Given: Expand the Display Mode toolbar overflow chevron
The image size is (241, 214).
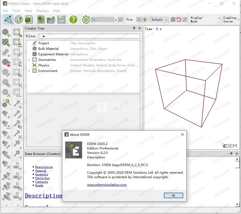Looking at the screenshot, I should pyautogui.click(x=219, y=18).
